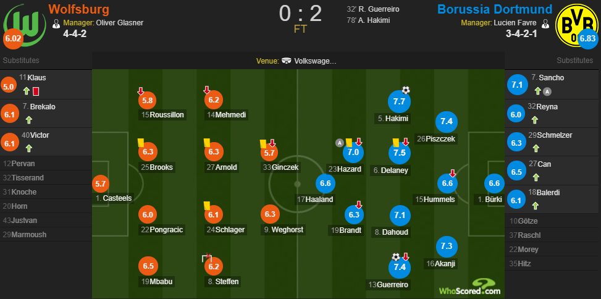Screen dimensions: 601x299
Task: Click the substitution arrow above Roussillon
Action: tap(141, 91)
